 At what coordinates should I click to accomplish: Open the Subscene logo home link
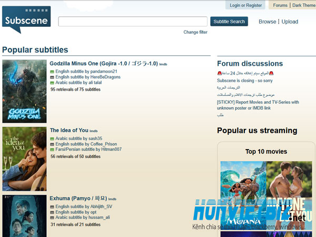[x=26, y=19]
